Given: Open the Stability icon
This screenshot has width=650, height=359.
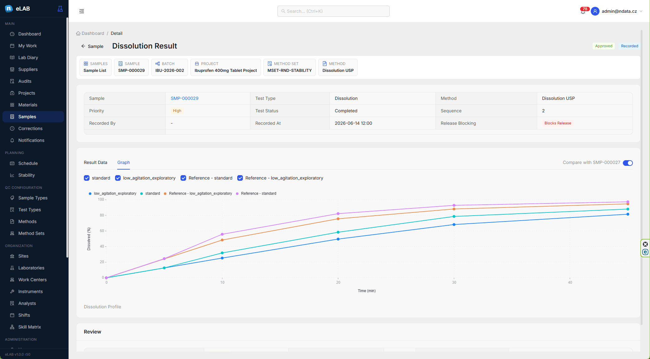Looking at the screenshot, I should click(x=12, y=175).
